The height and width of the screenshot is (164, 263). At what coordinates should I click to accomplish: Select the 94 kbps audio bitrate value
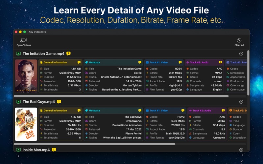click(217, 77)
